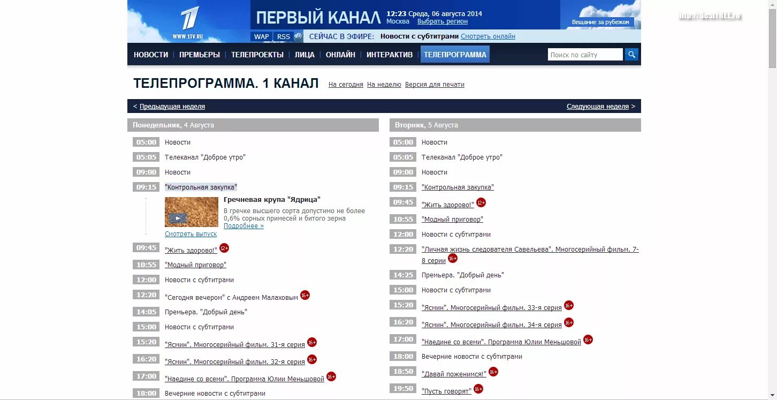The width and height of the screenshot is (777, 400).
Task: Open Личная жизнь следователя Савельева link
Action: 530,255
